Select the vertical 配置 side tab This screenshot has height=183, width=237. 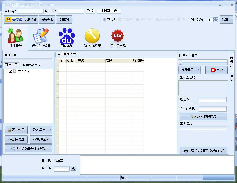pyautogui.click(x=232, y=78)
